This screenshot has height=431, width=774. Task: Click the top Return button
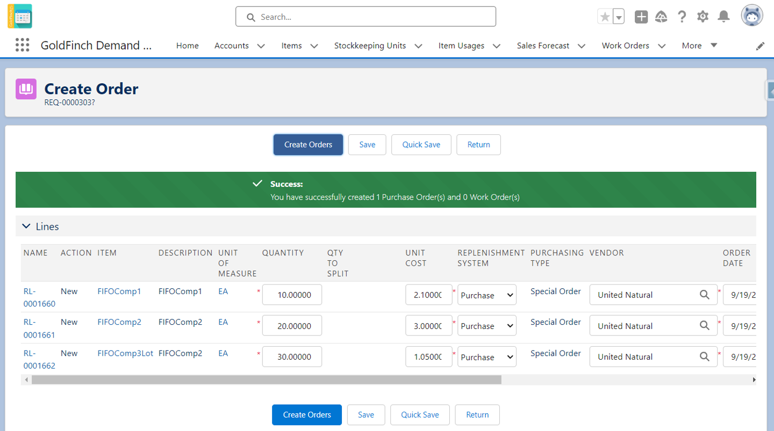(x=479, y=144)
